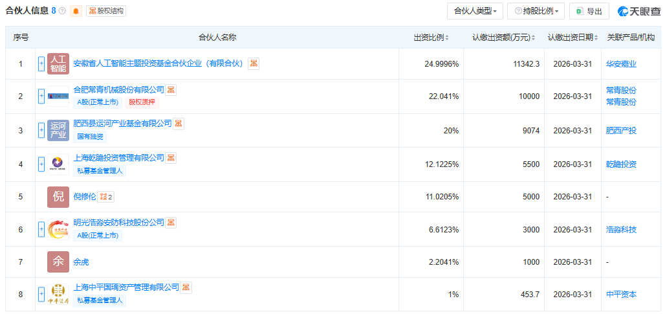Image resolution: width=665 pixels, height=314 pixels.
Task: Sort by 认缴出资日期 column header
Action: (x=572, y=38)
